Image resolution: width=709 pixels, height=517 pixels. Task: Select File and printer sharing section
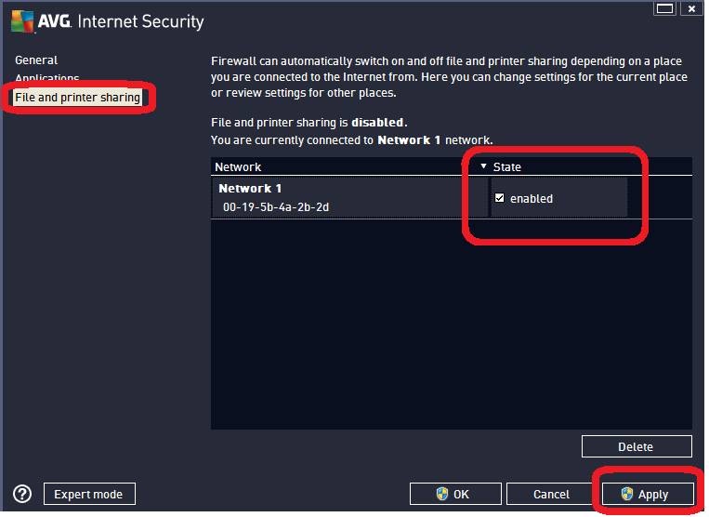tap(77, 98)
